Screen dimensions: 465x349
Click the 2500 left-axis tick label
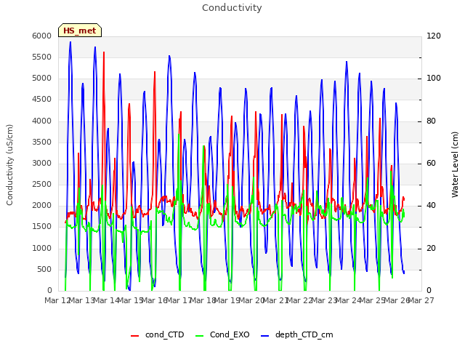(42, 184)
